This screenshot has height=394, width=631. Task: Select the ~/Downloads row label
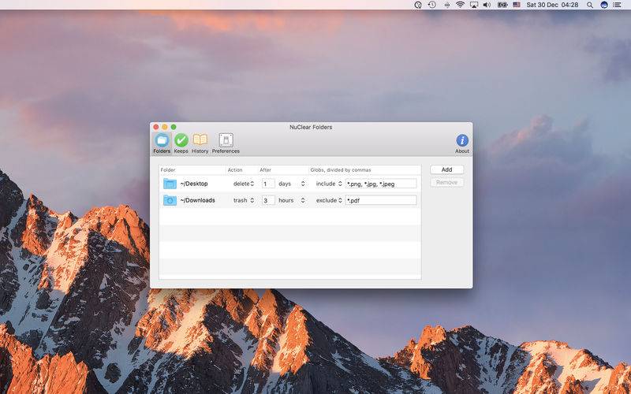pos(198,200)
